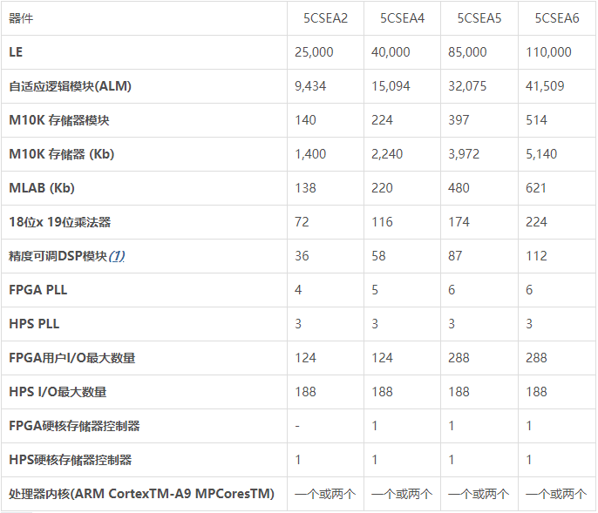The image size is (598, 513).
Task: Click the FPGA硬核存储器控制器 row label
Action: tap(74, 426)
